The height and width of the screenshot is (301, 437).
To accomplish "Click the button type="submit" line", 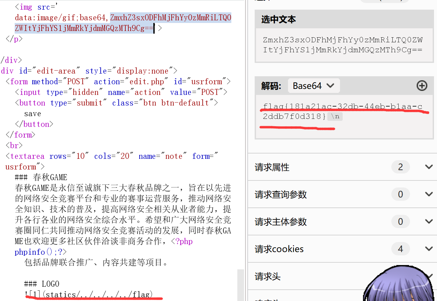I will tap(116, 103).
